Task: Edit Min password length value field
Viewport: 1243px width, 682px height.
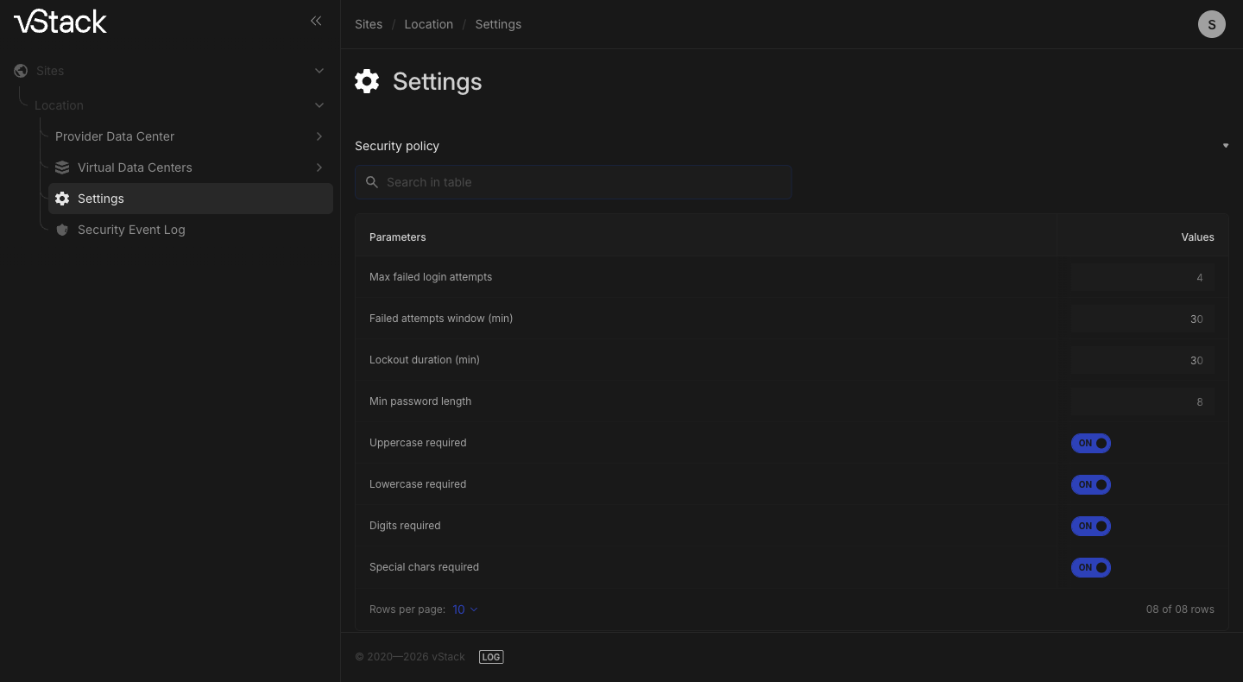Action: (1143, 401)
